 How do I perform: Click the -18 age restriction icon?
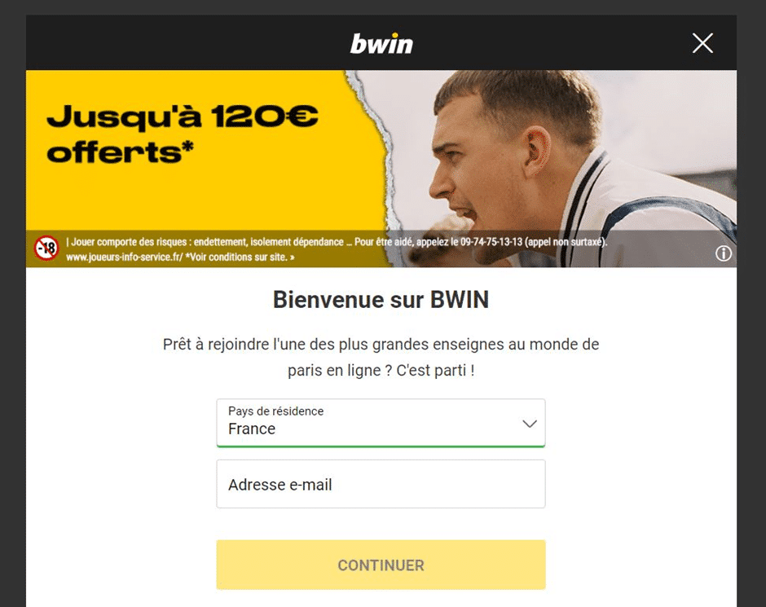(46, 248)
